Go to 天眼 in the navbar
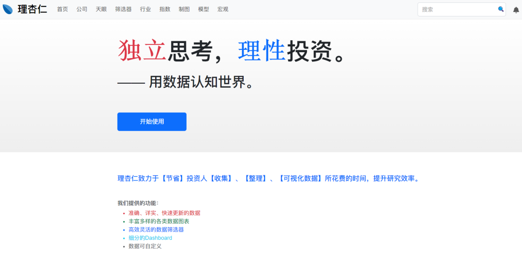 coord(101,9)
